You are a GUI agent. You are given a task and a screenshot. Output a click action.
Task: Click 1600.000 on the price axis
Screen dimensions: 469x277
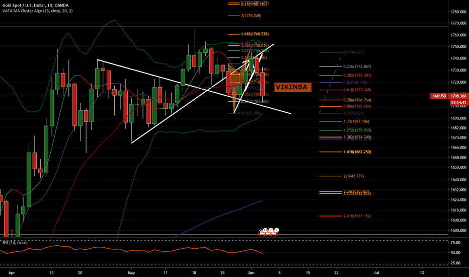coord(458,231)
